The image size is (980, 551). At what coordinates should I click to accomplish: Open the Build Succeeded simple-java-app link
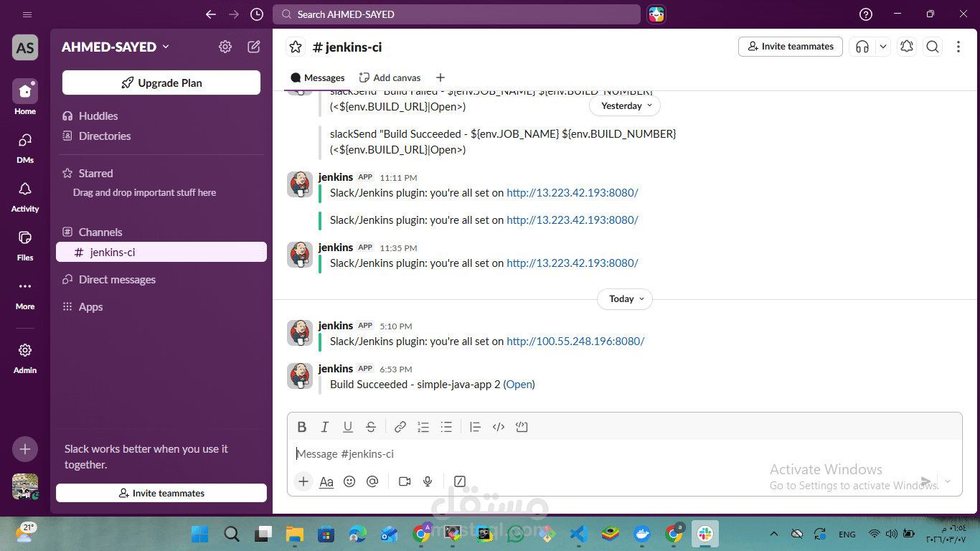tap(520, 385)
